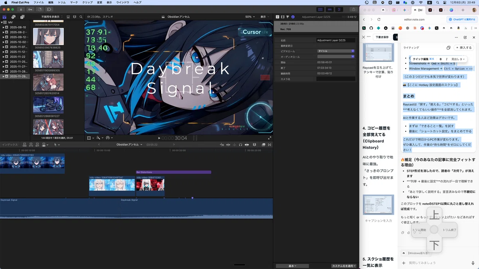Select the purple Bar Distortions clip
Image resolution: width=479 pixels, height=269 pixels.
173,172
